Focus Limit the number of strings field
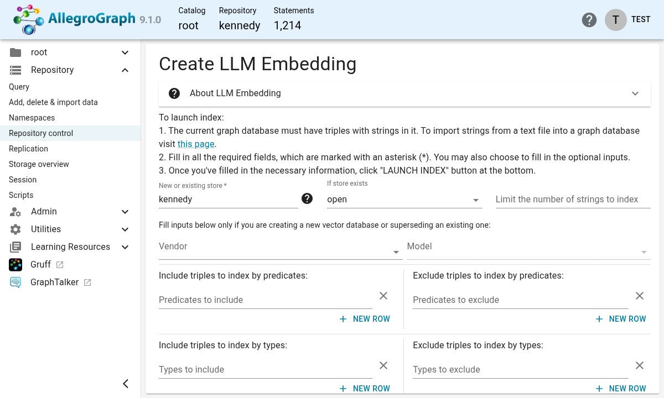Viewport: 664px width, 398px height. tap(573, 200)
